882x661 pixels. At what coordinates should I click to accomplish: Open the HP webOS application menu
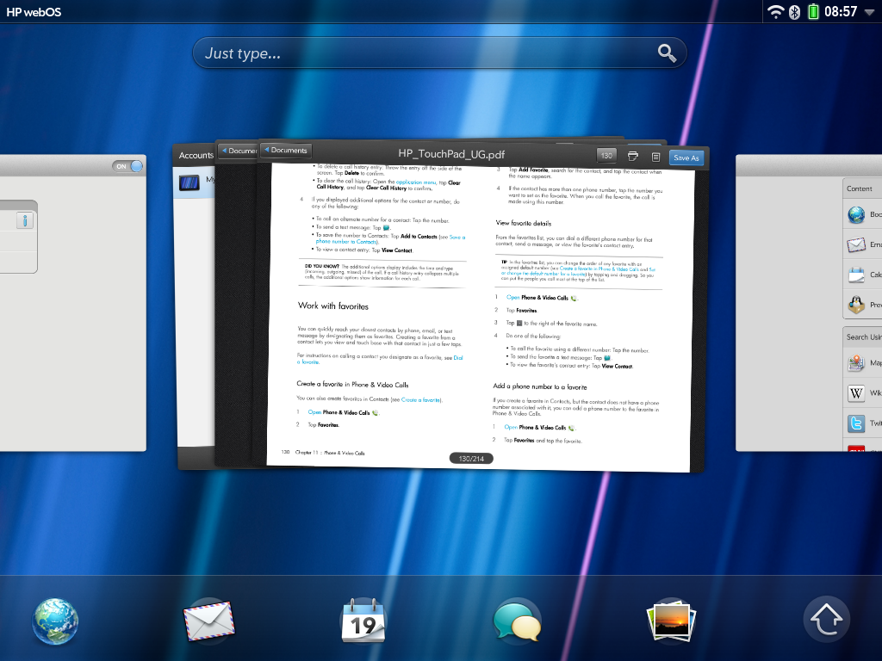coord(34,12)
